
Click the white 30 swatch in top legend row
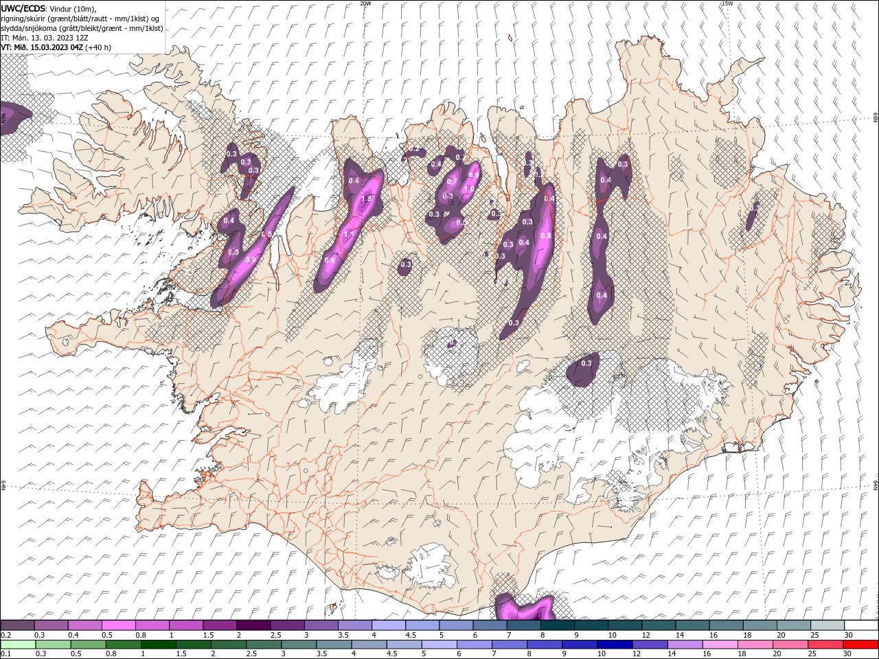click(861, 625)
